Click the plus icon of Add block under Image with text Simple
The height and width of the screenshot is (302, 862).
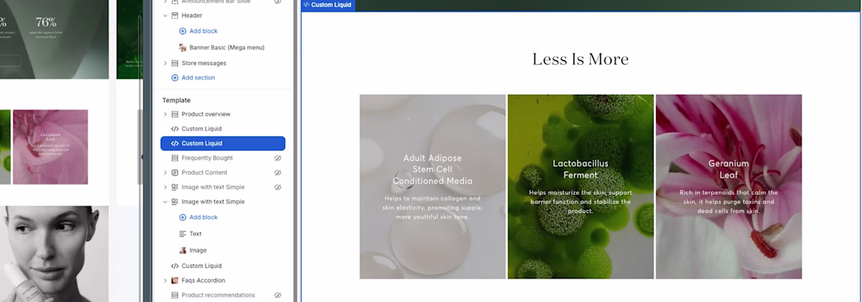point(183,218)
